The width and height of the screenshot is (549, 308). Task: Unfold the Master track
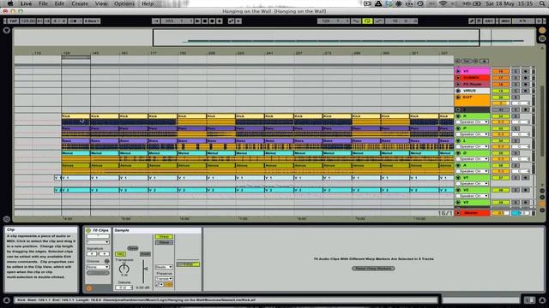click(458, 213)
